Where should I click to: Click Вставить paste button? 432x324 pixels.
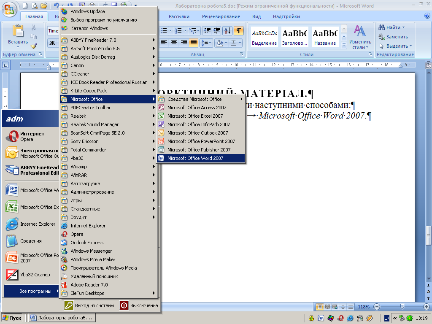(x=18, y=37)
